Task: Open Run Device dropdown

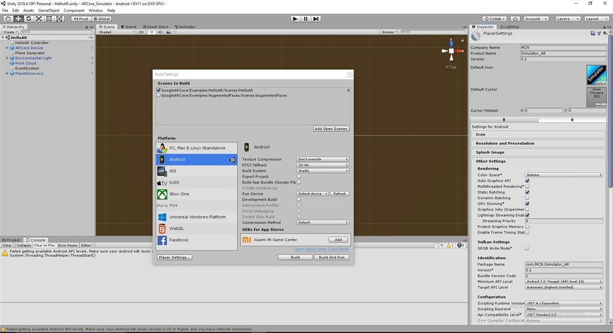Action: (312, 193)
